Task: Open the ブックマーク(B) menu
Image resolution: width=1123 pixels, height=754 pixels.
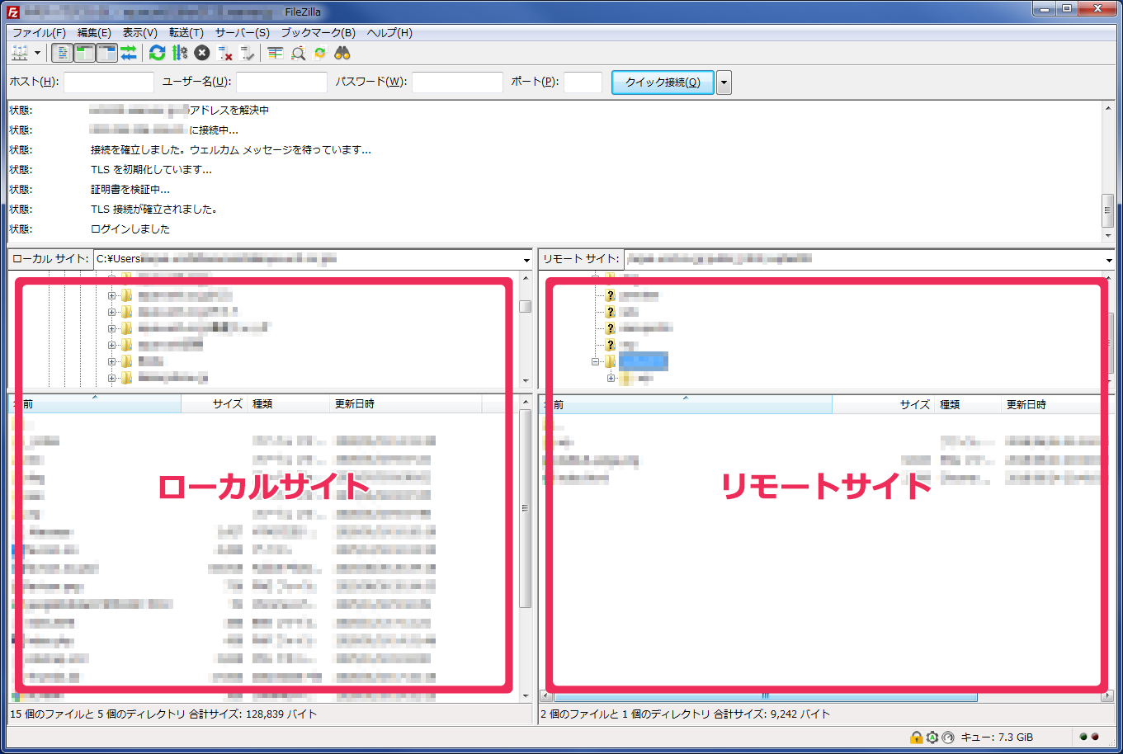Action: coord(318,33)
